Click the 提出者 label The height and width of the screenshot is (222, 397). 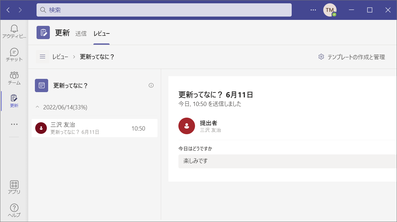[209, 123]
